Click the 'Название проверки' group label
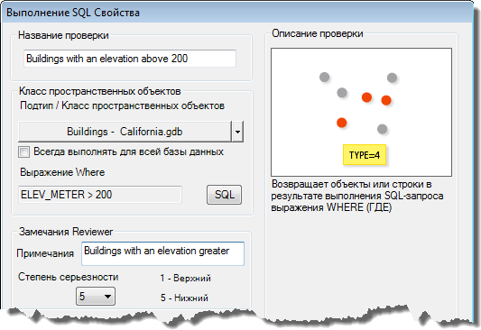Viewport: 481px width, 330px height. tap(63, 35)
